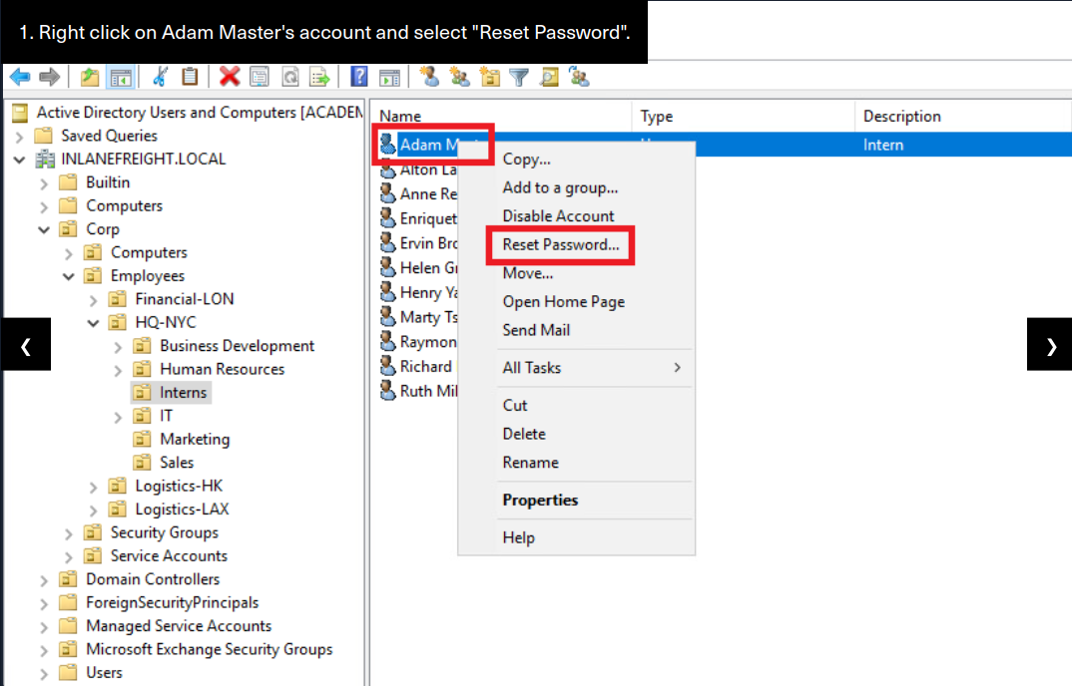This screenshot has width=1072, height=686.
Task: Select Microsoft Exchange Security Groups tree node
Action: pos(210,649)
